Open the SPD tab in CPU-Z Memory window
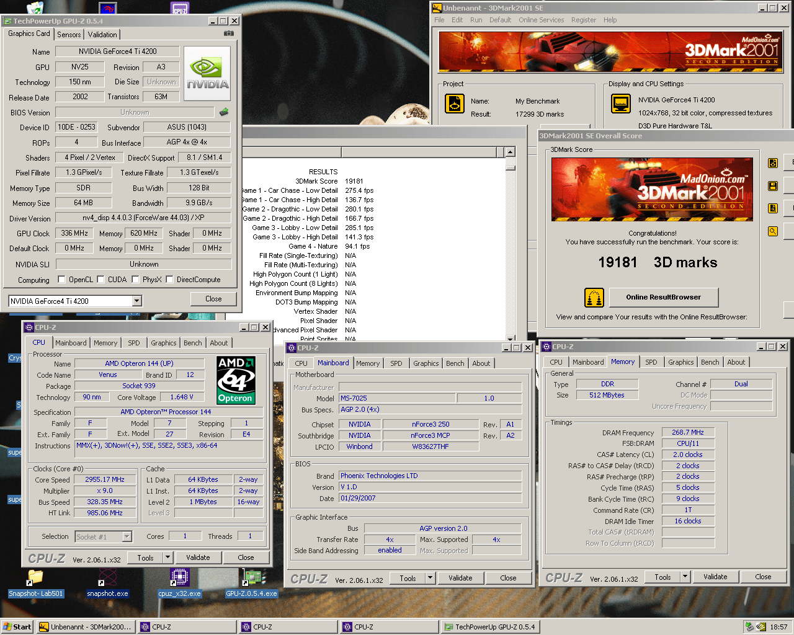 (651, 362)
